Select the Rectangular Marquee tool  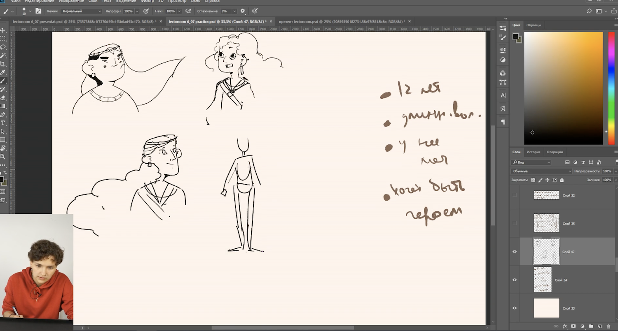[3, 38]
